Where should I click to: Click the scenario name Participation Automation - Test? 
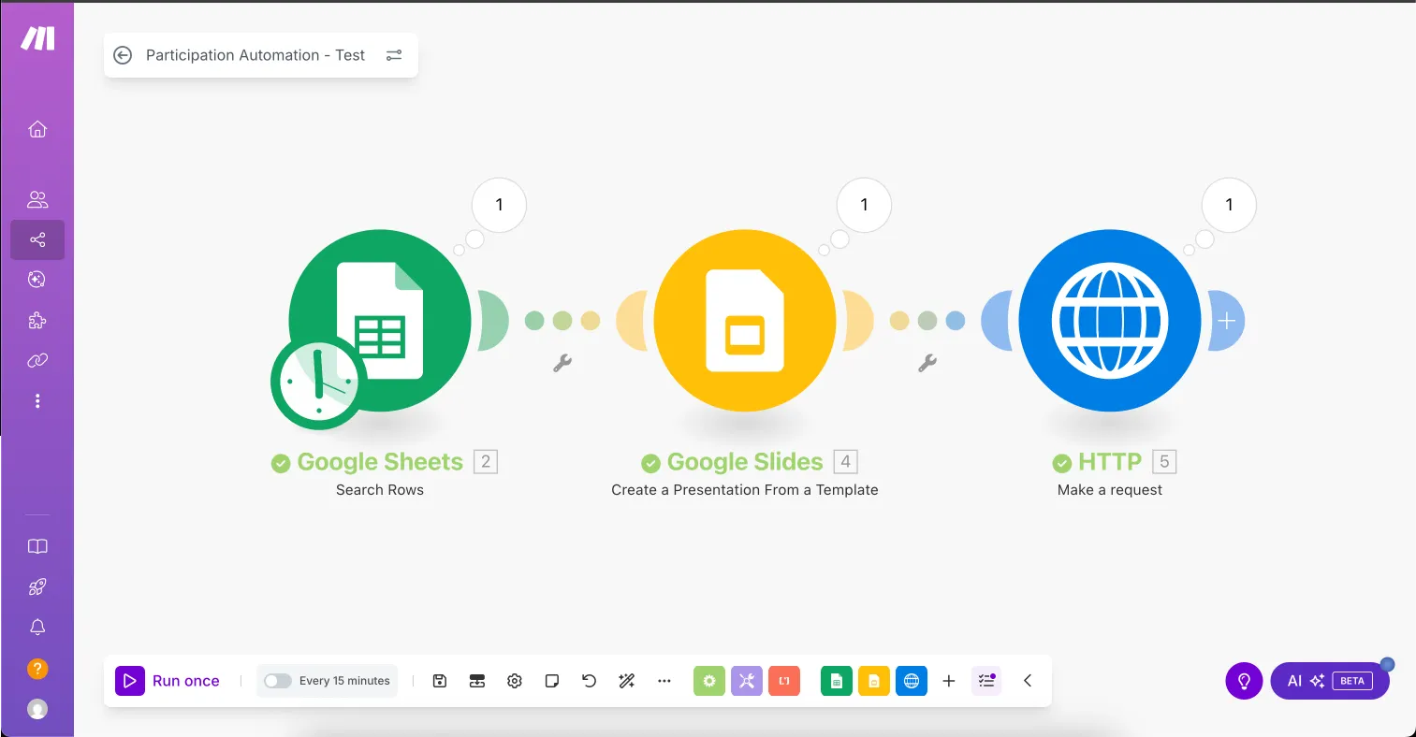pyautogui.click(x=255, y=55)
